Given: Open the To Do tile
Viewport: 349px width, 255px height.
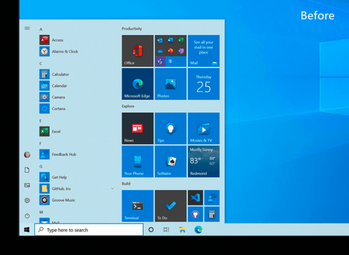Looking at the screenshot, I should pyautogui.click(x=170, y=206).
